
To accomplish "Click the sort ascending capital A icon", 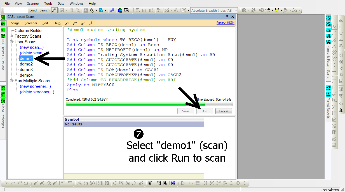I will pyautogui.click(x=67, y=23).
